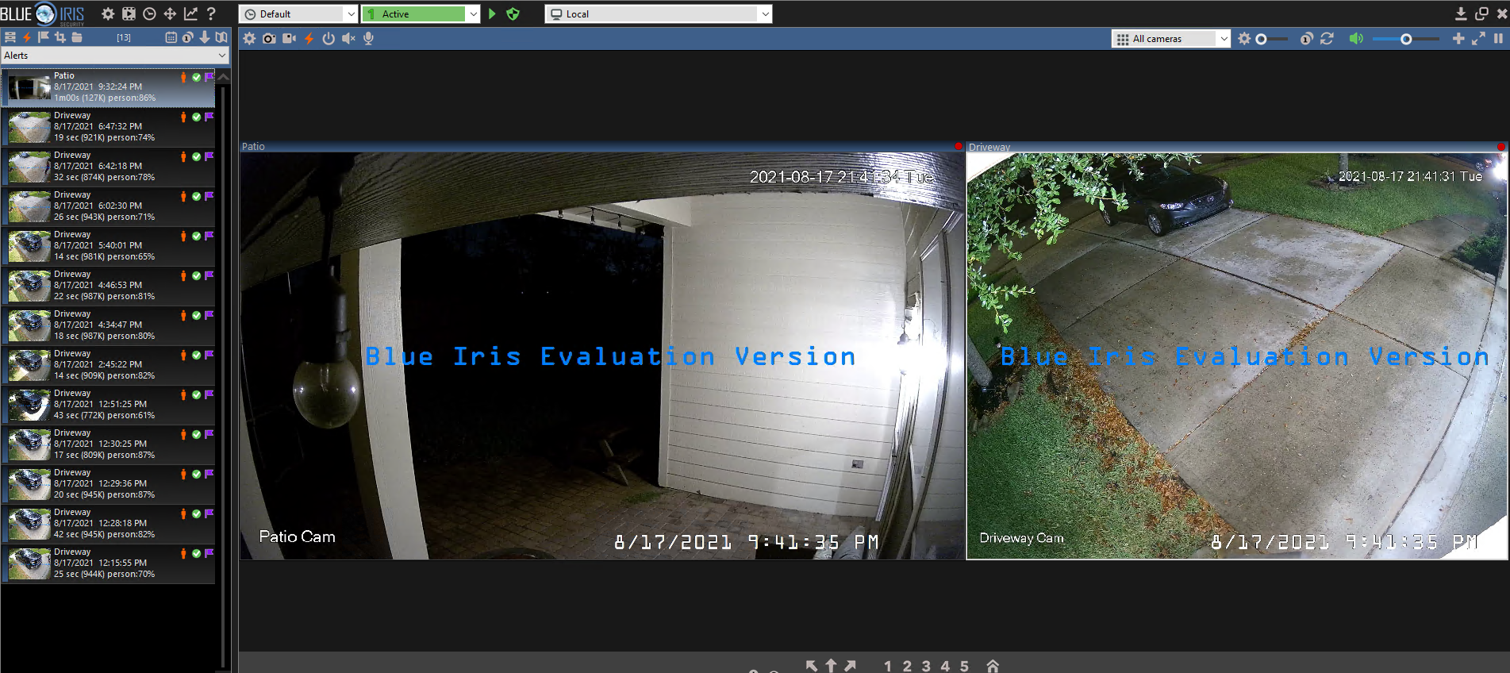Click the open book map icon
Screen dimensions: 1510x673
click(x=221, y=37)
